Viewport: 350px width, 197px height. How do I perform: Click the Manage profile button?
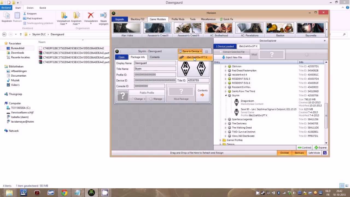pyautogui.click(x=156, y=99)
